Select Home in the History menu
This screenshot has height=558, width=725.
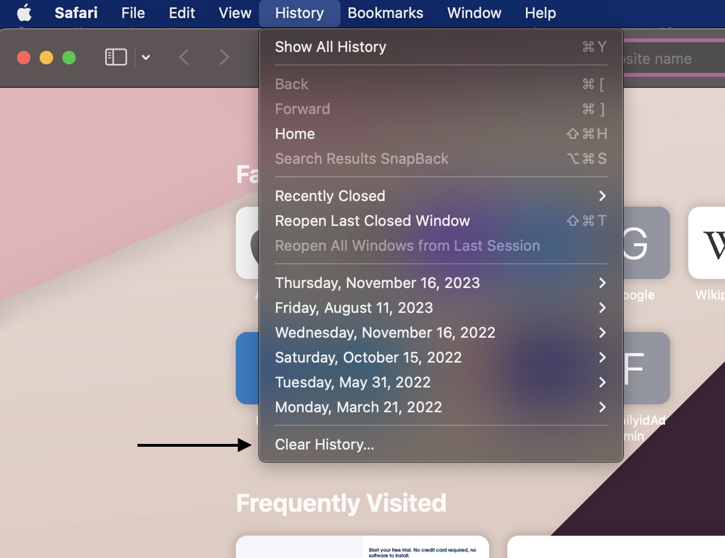[441, 134]
